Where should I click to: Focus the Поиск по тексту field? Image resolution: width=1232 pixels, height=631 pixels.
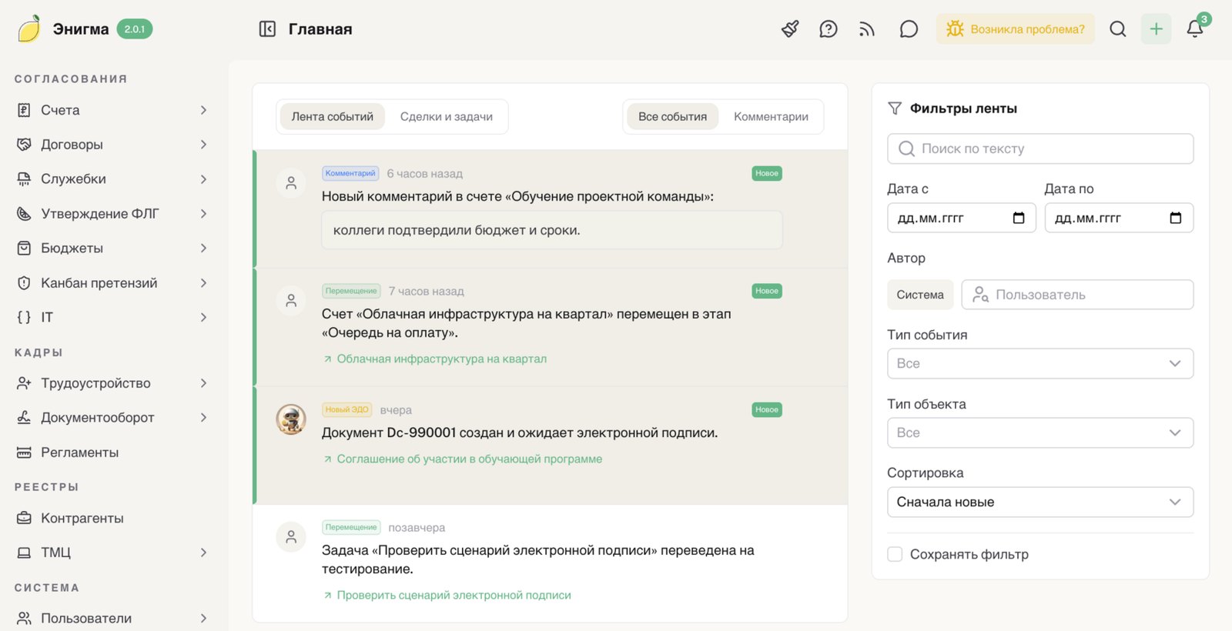pyautogui.click(x=1040, y=149)
